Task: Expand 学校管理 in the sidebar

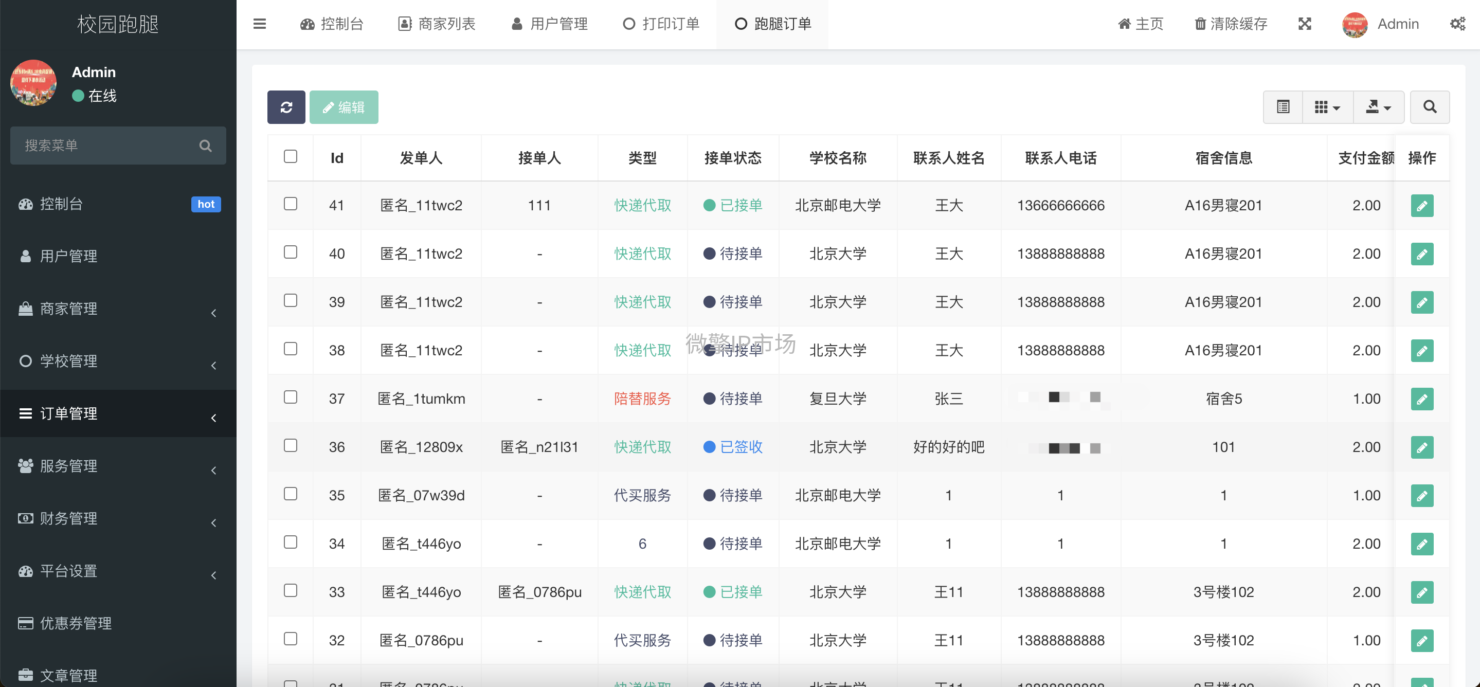Action: click(118, 361)
